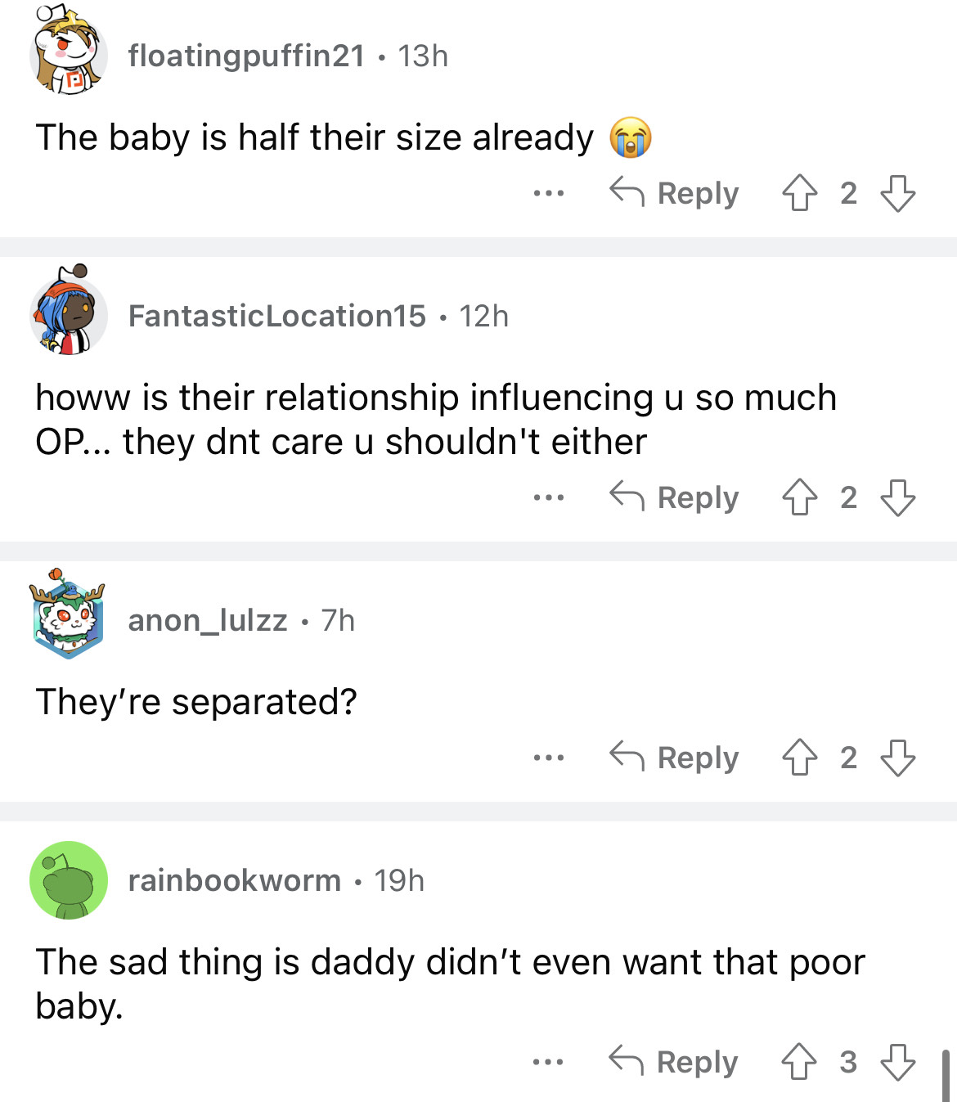Viewport: 957px width, 1102px height.
Task: Open more options on anon_lulzz's comment
Action: (x=548, y=758)
